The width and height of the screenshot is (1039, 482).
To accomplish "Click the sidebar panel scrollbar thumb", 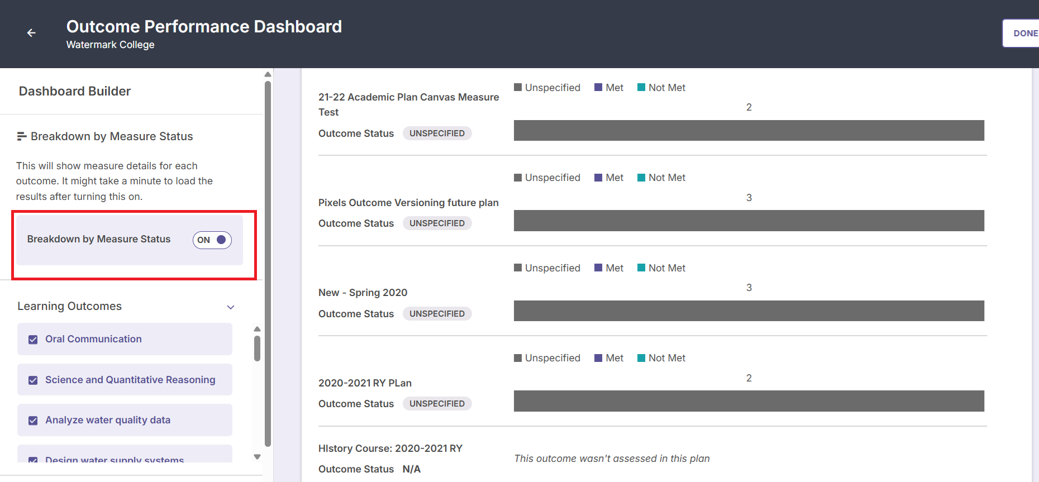I will point(268,264).
